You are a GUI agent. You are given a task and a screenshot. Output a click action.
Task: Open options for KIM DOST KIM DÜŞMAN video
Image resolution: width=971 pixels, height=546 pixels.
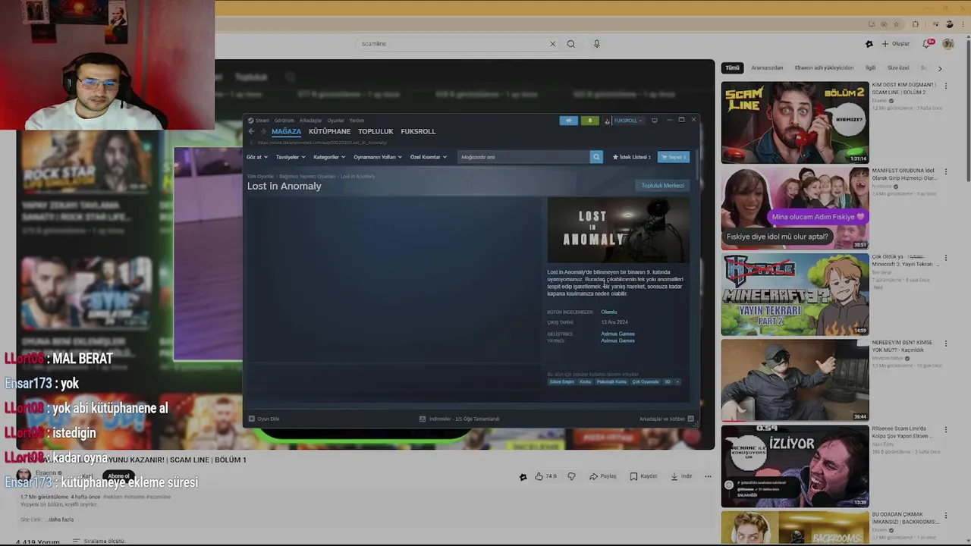coord(946,86)
